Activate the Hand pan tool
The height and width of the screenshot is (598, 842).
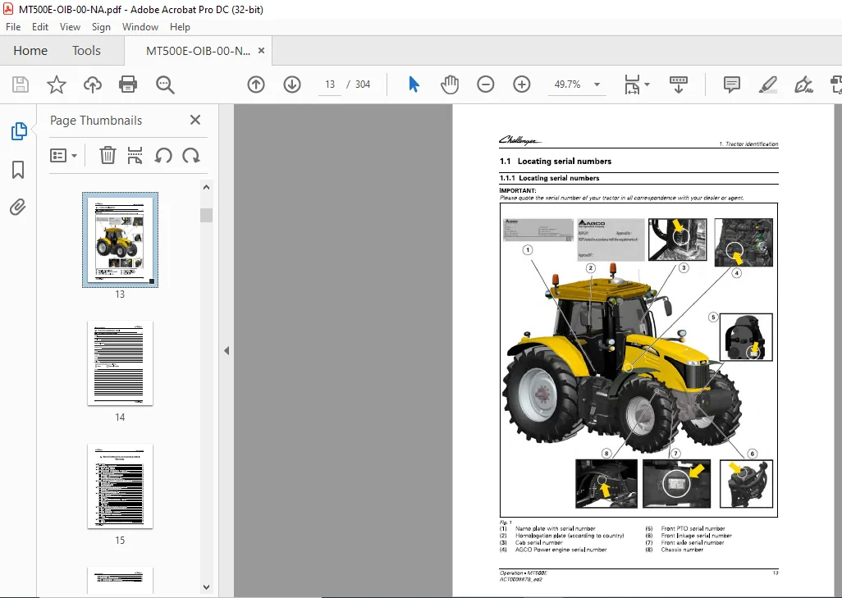coord(450,84)
